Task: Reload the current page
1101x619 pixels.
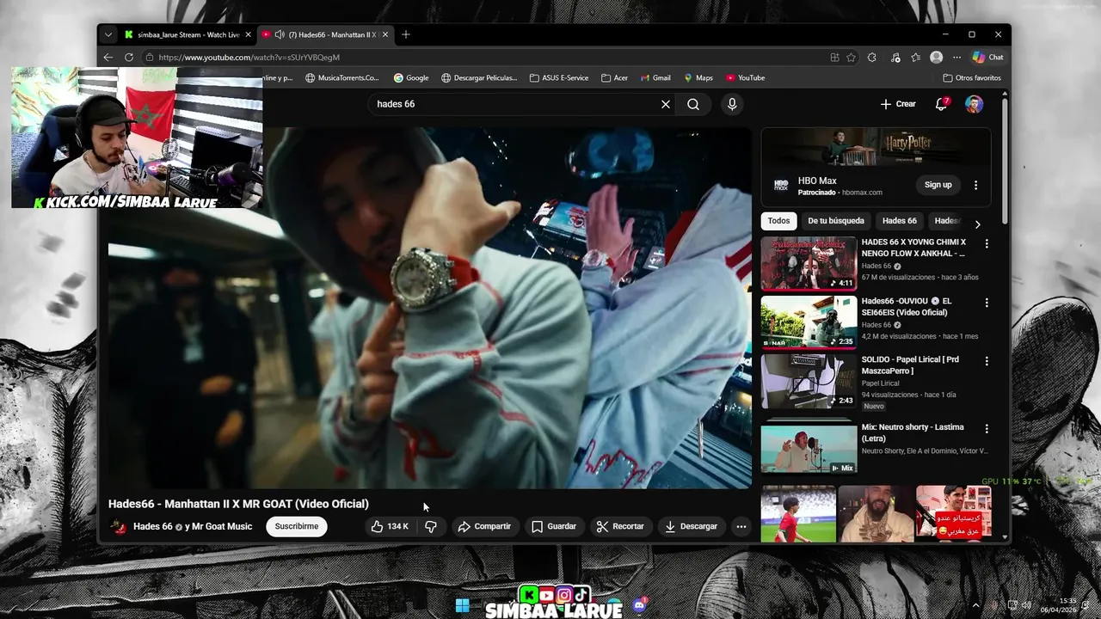Action: (129, 57)
